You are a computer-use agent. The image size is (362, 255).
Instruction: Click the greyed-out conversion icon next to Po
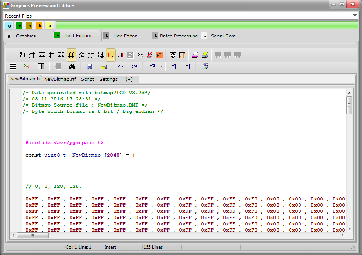click(x=130, y=55)
